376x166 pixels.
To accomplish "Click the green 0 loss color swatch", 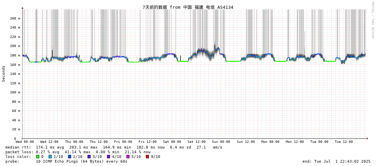I will click(x=38, y=157).
